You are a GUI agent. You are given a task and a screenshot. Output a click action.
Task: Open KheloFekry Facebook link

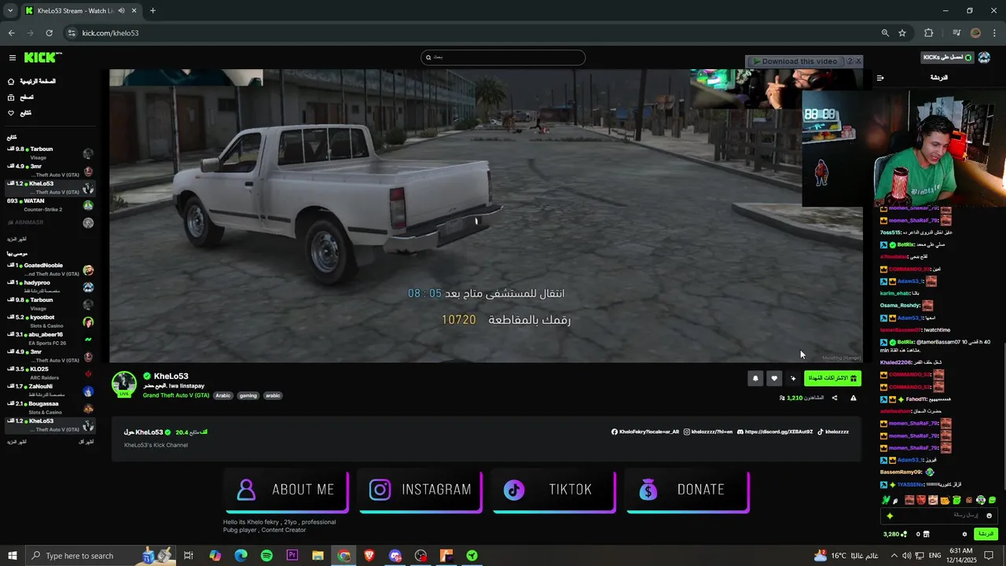pos(645,432)
